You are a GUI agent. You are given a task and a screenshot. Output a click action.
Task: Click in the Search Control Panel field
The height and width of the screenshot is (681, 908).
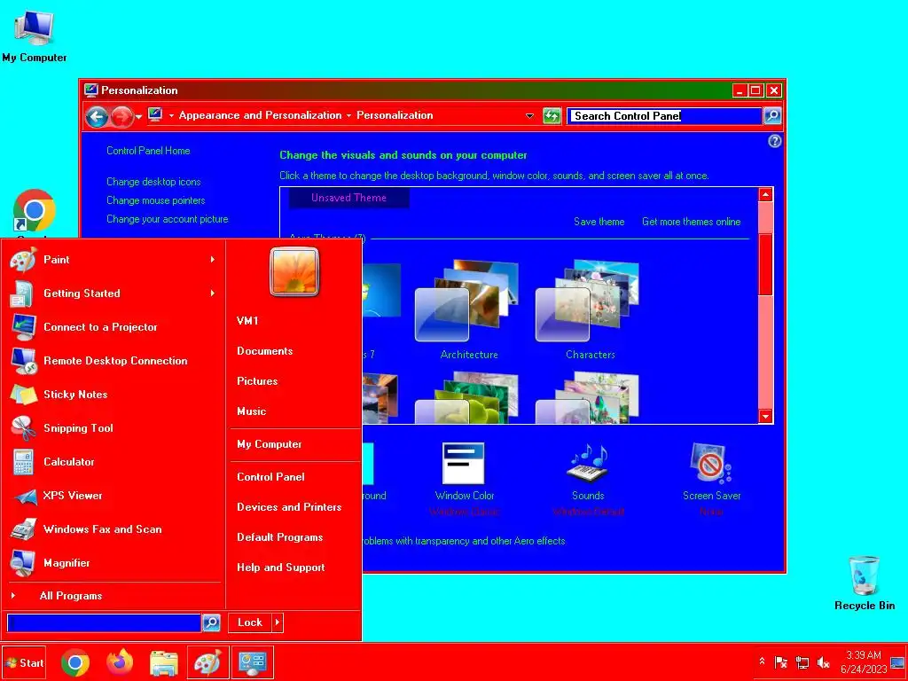click(664, 116)
